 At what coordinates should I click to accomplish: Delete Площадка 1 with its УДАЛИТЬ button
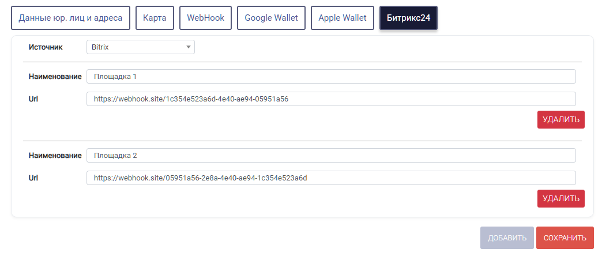pyautogui.click(x=561, y=119)
